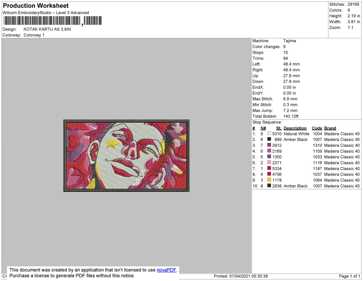Click the 'Colorway 1' value

tap(34, 35)
